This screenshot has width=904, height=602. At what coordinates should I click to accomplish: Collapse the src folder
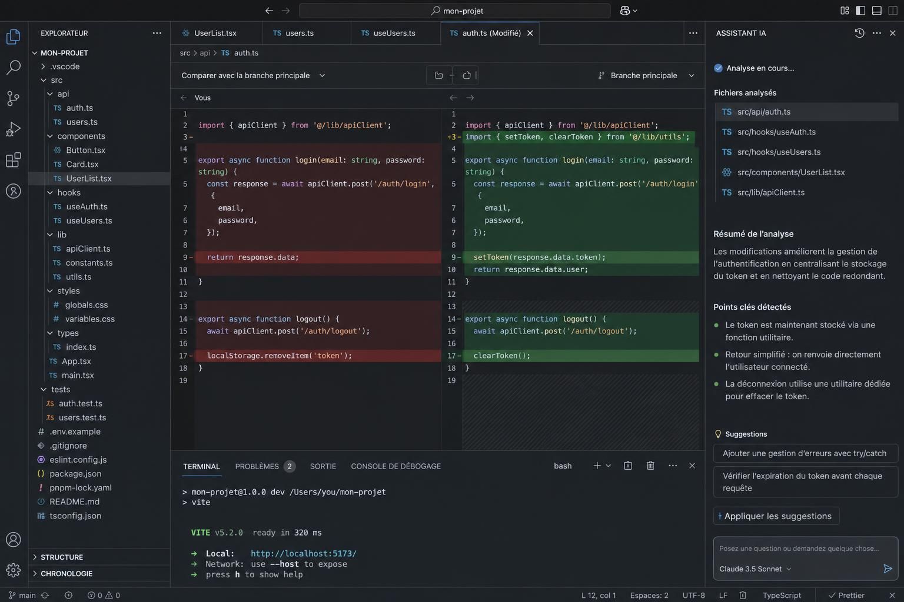[56, 80]
